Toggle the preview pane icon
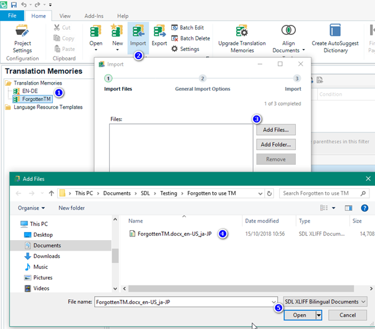 coord(348,208)
